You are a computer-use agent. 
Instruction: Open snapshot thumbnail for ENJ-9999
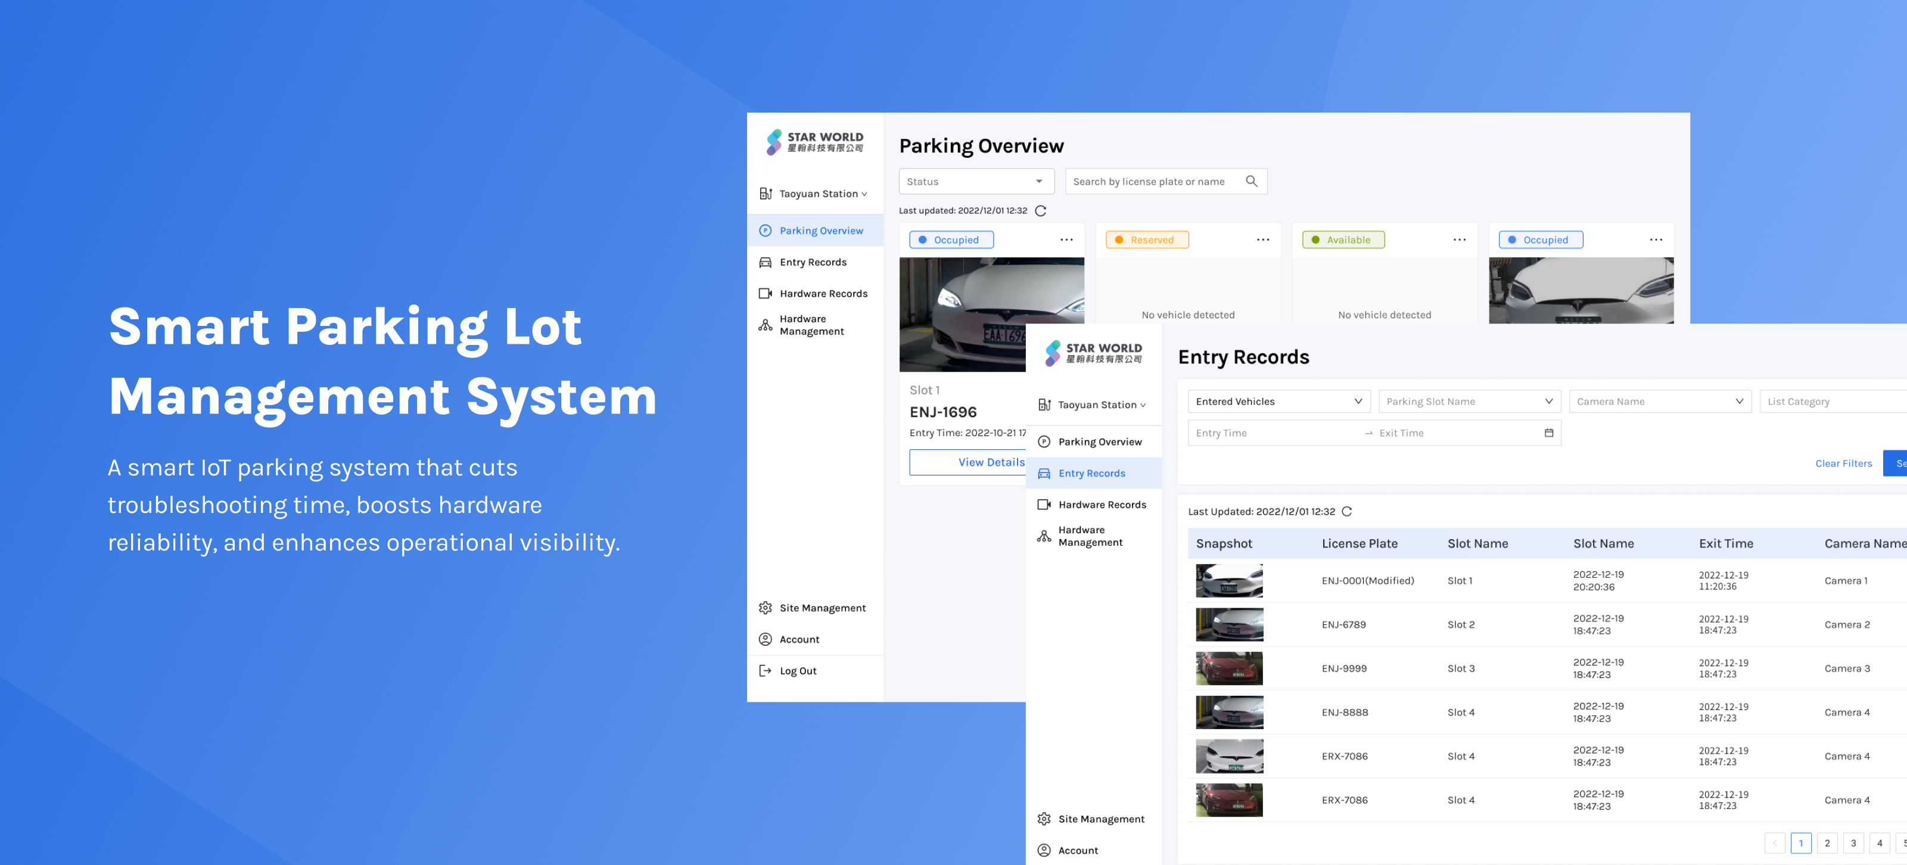point(1229,668)
